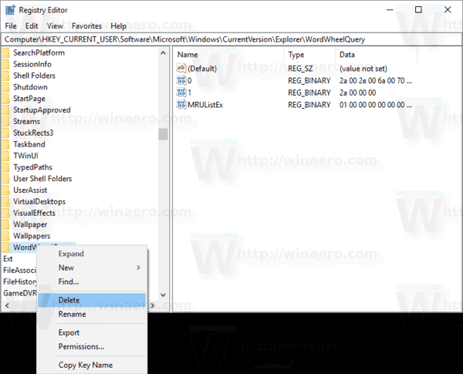Choose Delete in the context menu
463x374 pixels.
tap(92, 300)
